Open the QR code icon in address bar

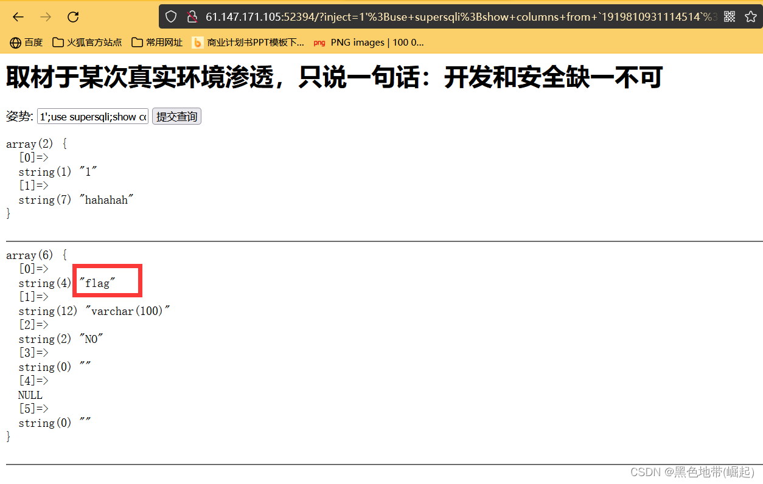coord(730,17)
